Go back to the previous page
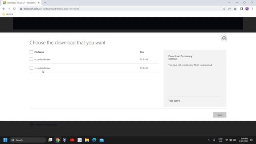Viewport: 256px width, 144px height. (x=4, y=9)
